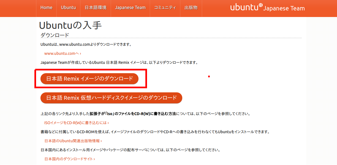The height and width of the screenshot is (165, 337).
Task: Go to the Japanese Team menu item
Action: pyautogui.click(x=130, y=8)
